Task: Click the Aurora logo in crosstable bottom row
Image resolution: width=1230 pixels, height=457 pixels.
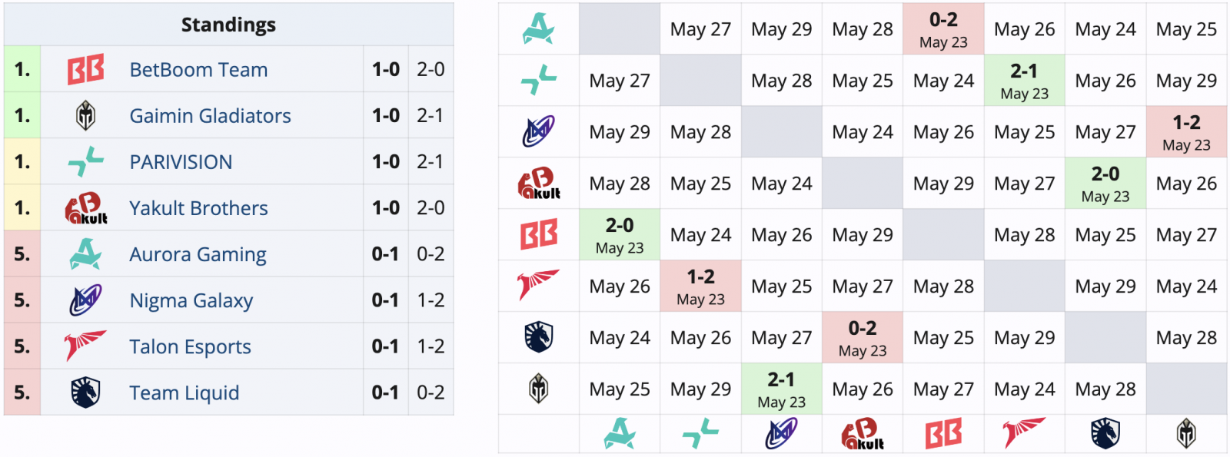Action: click(x=620, y=434)
